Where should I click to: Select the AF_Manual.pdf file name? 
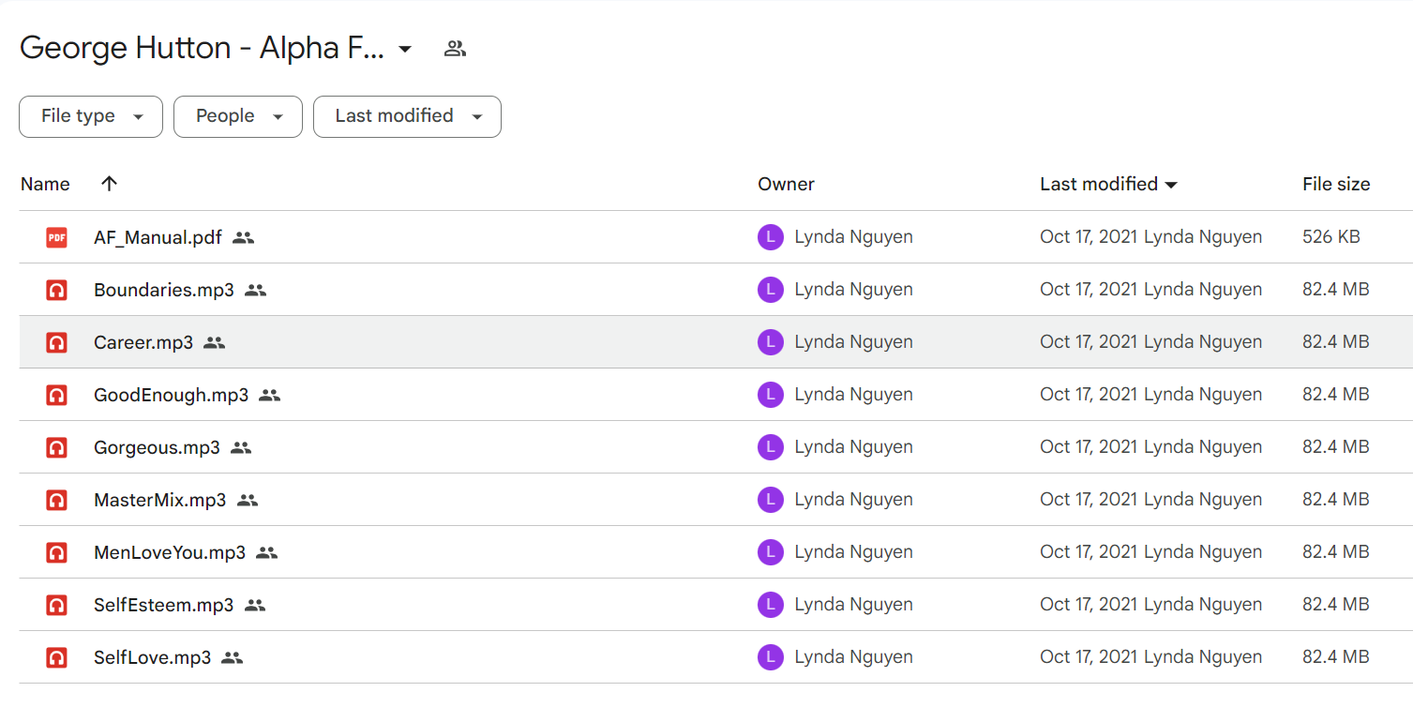click(158, 237)
